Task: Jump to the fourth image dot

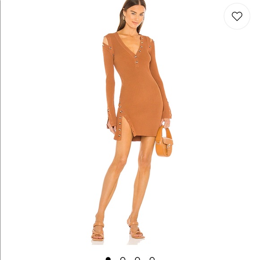Action: 152,259
